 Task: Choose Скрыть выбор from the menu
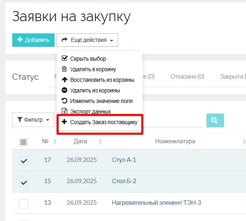[88, 59]
